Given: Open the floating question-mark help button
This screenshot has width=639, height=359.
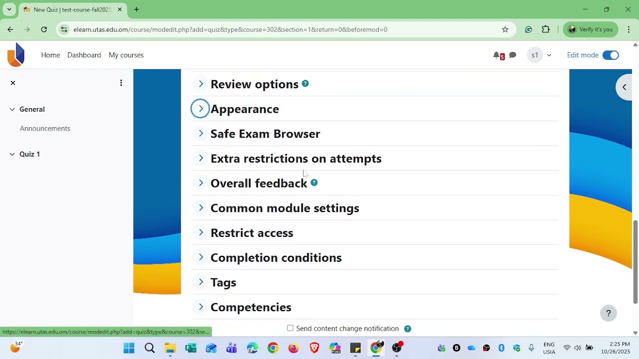Looking at the screenshot, I should click(x=609, y=313).
